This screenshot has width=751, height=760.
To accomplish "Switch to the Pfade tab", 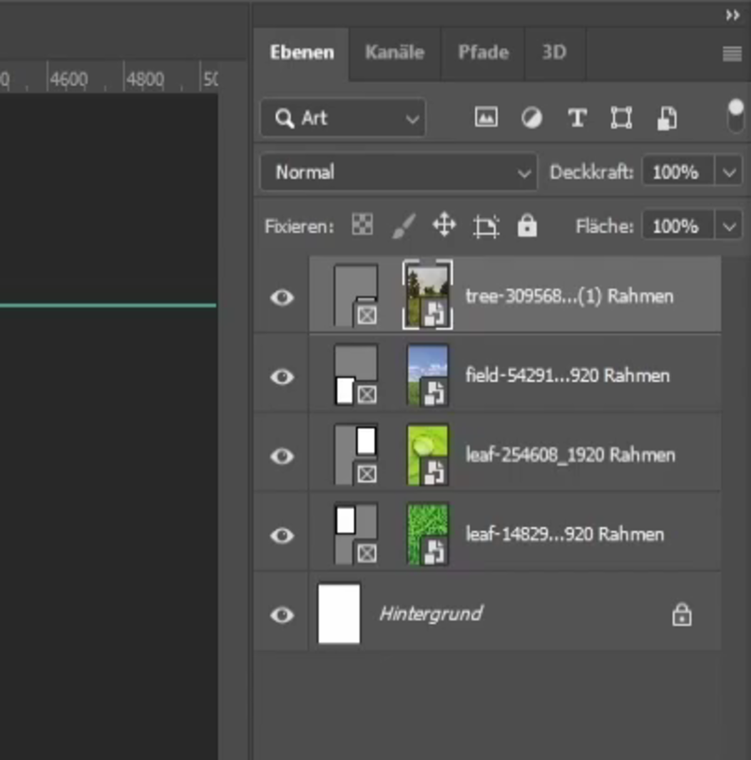I will tap(483, 53).
